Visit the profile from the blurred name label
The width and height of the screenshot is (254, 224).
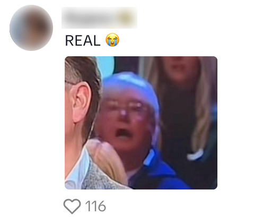click(x=99, y=18)
